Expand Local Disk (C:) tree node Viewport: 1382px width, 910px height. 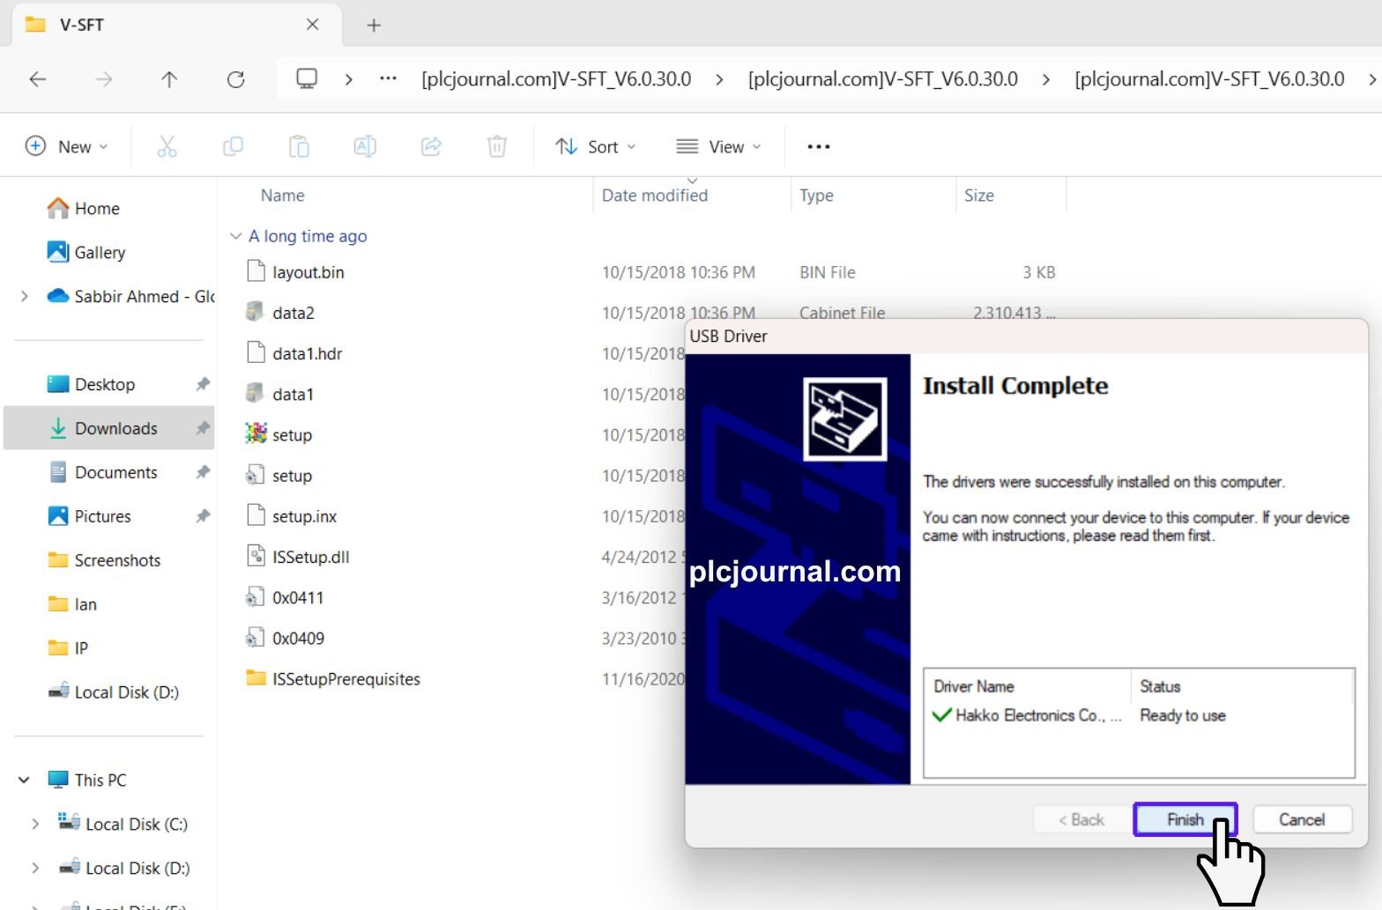[x=35, y=825]
